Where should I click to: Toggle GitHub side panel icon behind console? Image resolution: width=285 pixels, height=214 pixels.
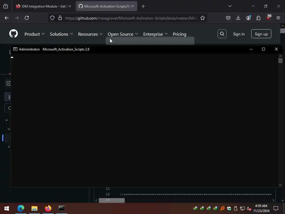tap(8, 83)
